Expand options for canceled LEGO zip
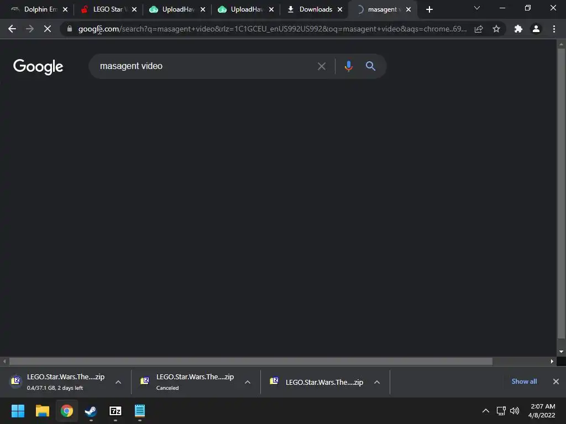 pos(248,382)
